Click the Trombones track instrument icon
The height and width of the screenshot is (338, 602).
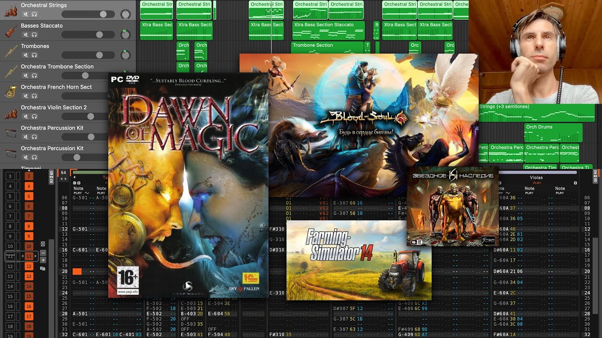[11, 51]
